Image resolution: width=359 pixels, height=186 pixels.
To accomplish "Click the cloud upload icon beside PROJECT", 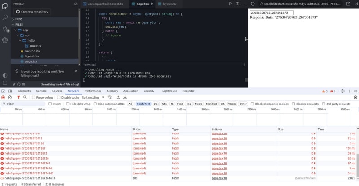I will click(x=75, y=4).
